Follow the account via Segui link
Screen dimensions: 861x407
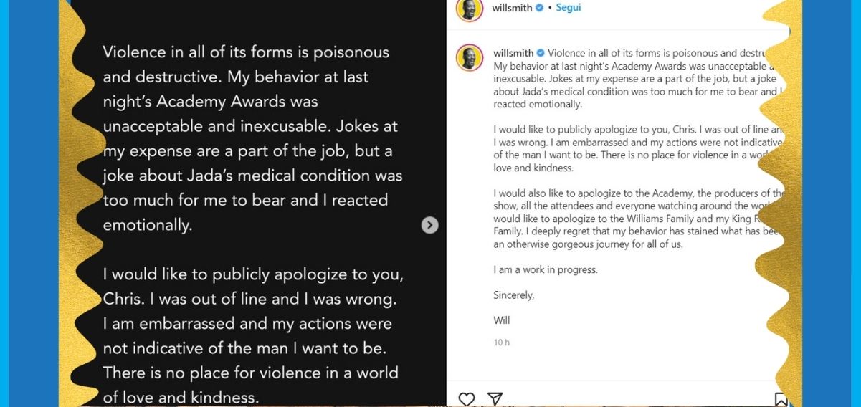coord(569,8)
